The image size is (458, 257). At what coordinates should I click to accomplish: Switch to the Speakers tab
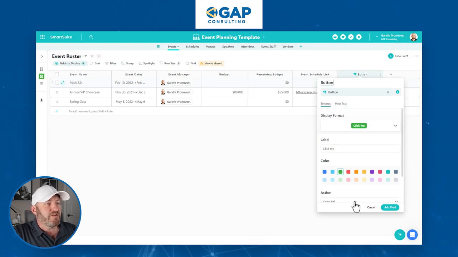coord(228,46)
